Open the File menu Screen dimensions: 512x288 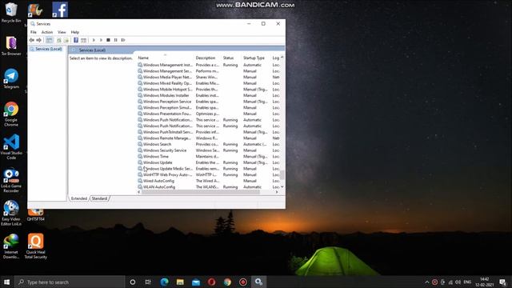click(x=34, y=32)
